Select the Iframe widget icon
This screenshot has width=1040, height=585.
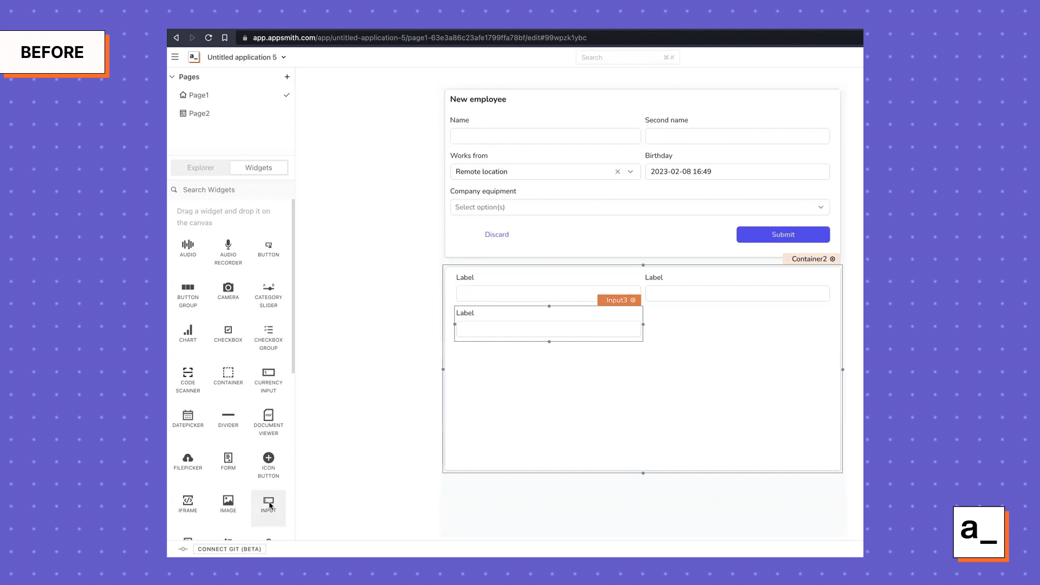pyautogui.click(x=187, y=500)
